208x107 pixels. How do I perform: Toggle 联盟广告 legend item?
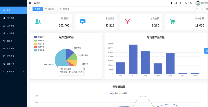(x=39, y=44)
